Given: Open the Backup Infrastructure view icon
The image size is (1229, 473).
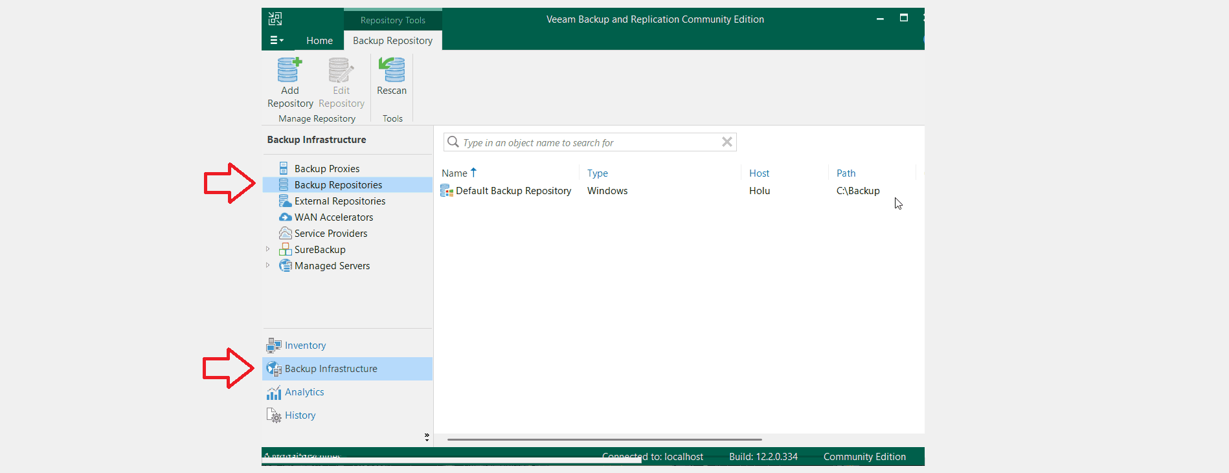Looking at the screenshot, I should (x=274, y=369).
